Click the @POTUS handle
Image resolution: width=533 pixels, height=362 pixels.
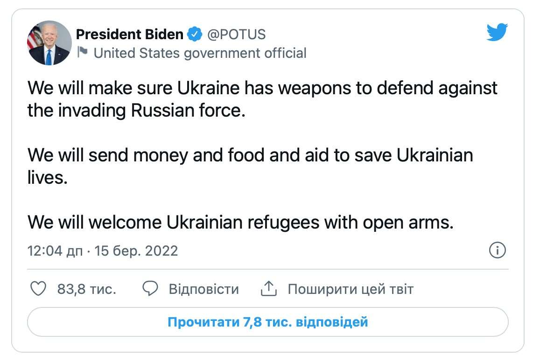click(236, 34)
